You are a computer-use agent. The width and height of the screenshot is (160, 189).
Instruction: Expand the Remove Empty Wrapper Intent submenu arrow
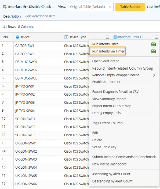coord(154,75)
